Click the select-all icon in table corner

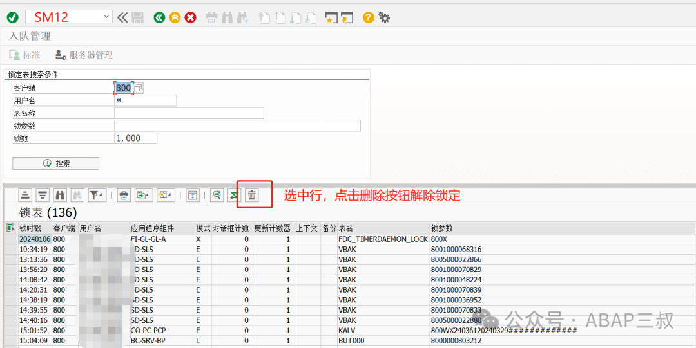click(10, 228)
